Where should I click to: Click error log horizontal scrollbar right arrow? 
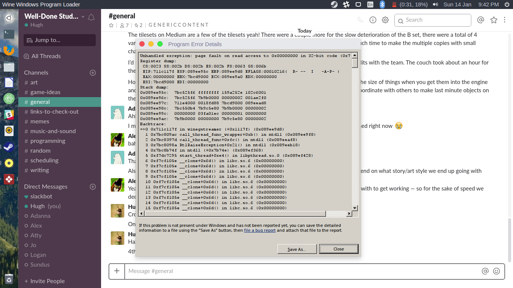pos(349,214)
